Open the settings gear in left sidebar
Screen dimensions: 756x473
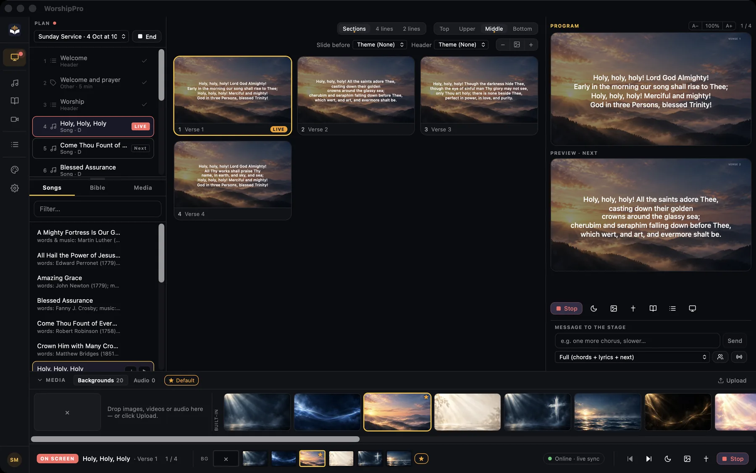15,188
